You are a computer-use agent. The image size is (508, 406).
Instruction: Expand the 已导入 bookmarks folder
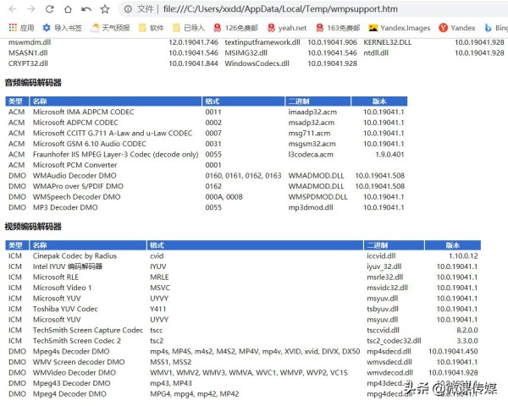(189, 28)
